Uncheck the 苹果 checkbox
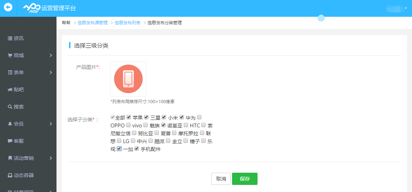This screenshot has width=412, height=192. [x=129, y=117]
